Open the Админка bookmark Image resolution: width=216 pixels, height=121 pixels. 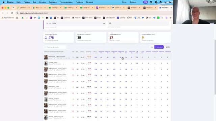65,18
